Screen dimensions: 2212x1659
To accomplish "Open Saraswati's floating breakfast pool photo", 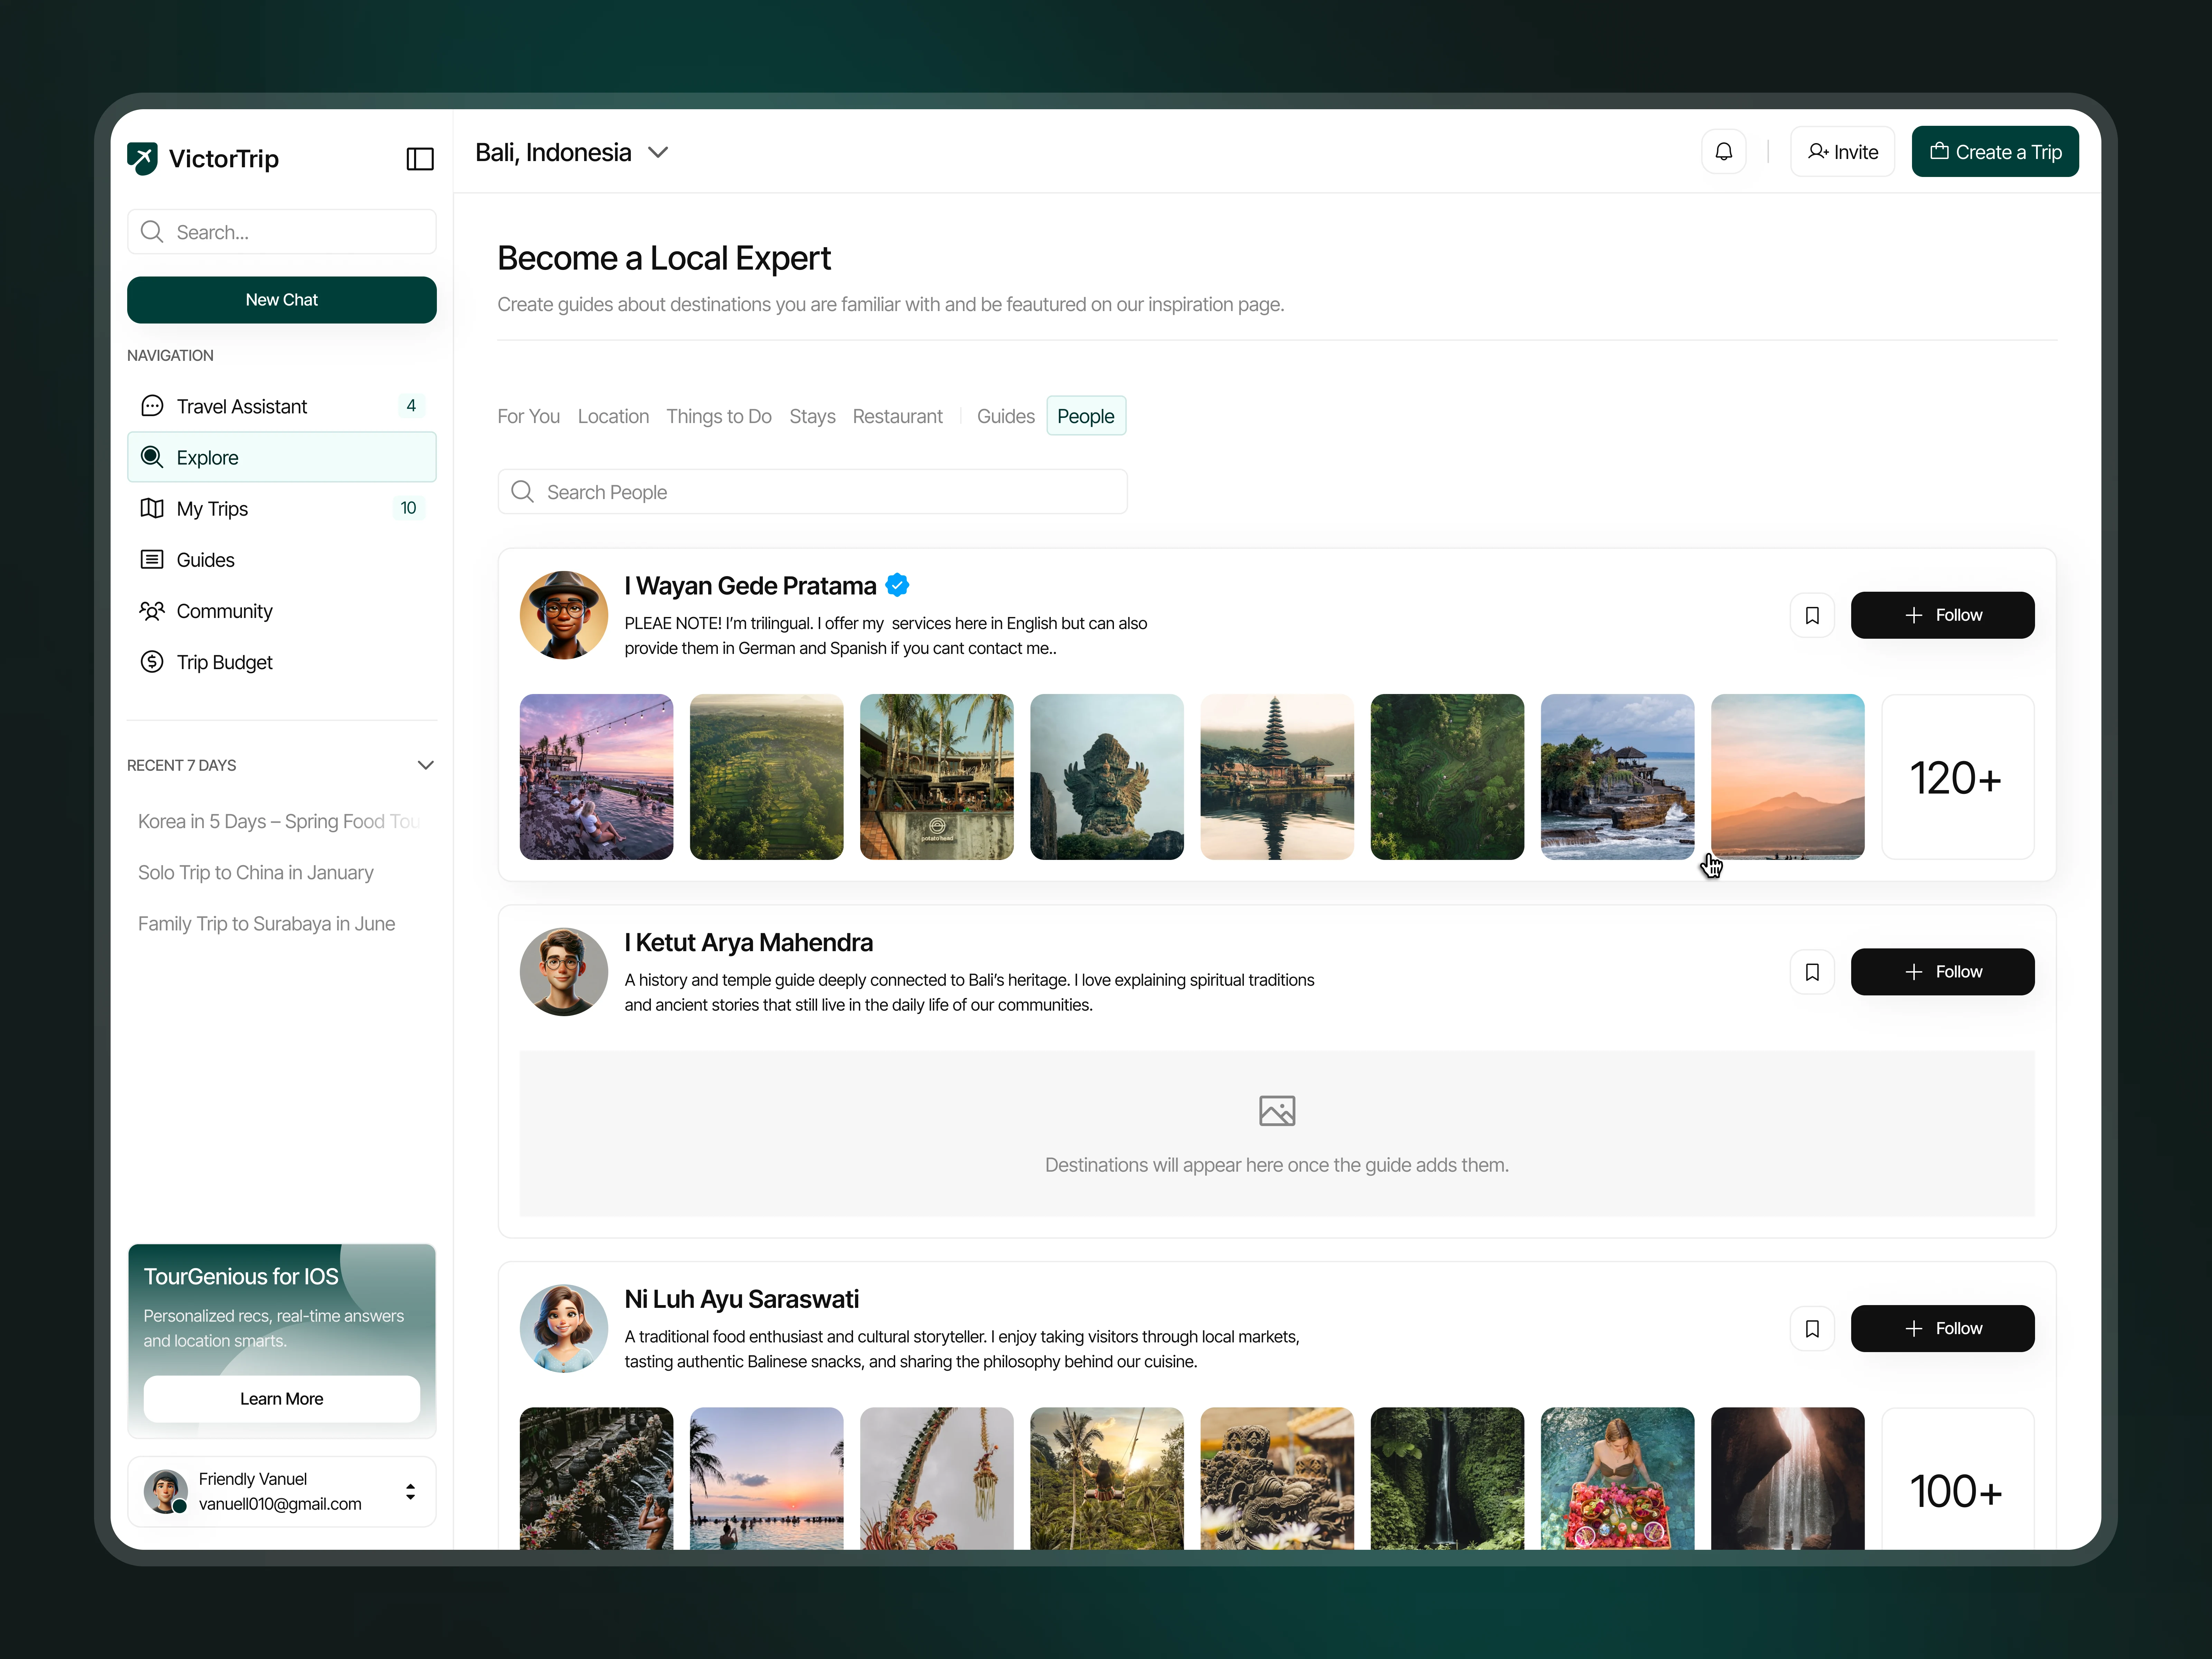I will [1618, 1479].
